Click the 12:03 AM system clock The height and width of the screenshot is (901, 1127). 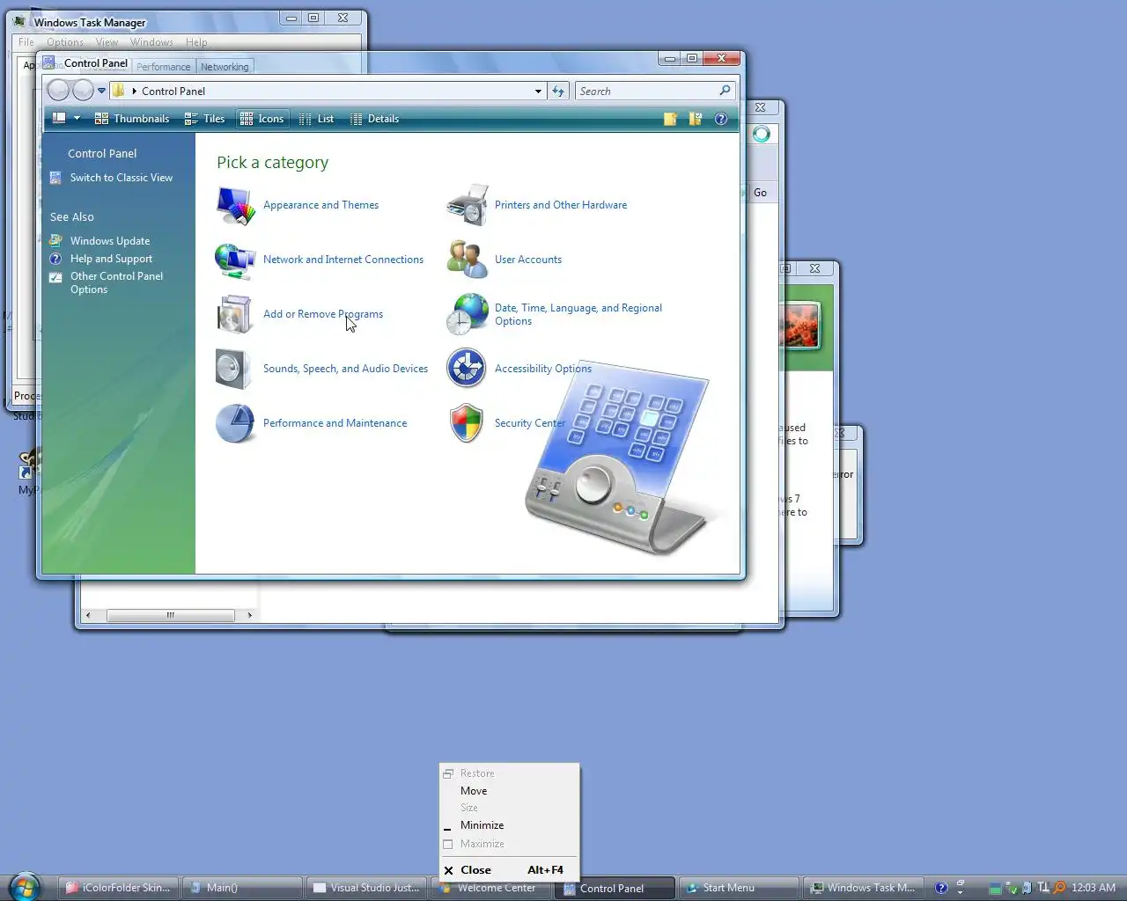[1093, 888]
